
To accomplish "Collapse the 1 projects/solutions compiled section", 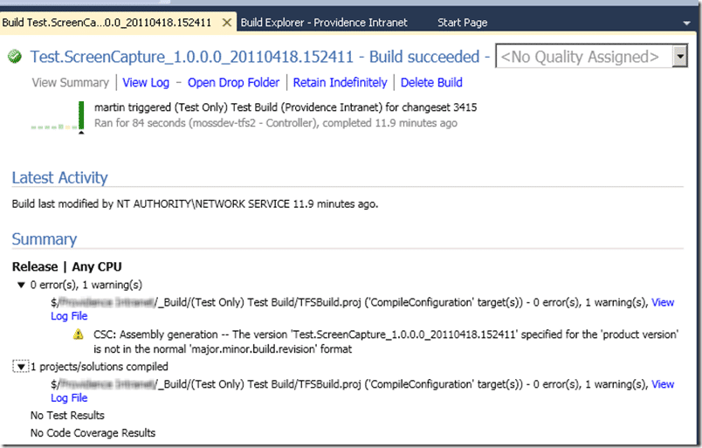I will pyautogui.click(x=21, y=367).
